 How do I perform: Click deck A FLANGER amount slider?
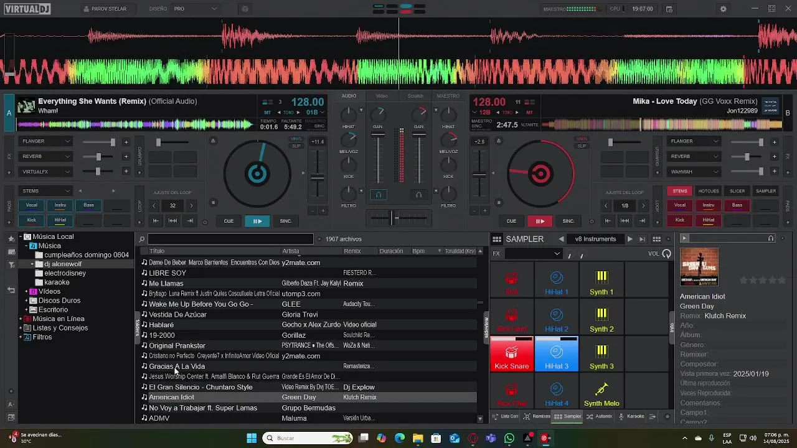click(100, 142)
